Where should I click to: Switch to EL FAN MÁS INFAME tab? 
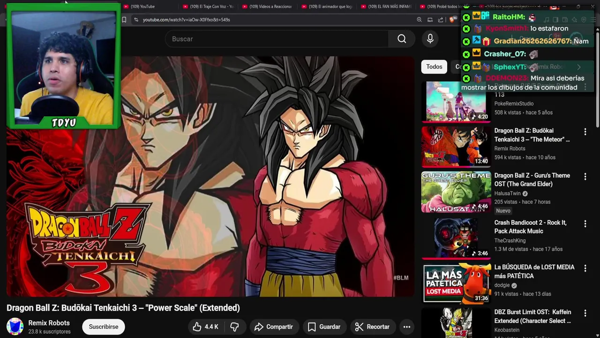(x=387, y=7)
